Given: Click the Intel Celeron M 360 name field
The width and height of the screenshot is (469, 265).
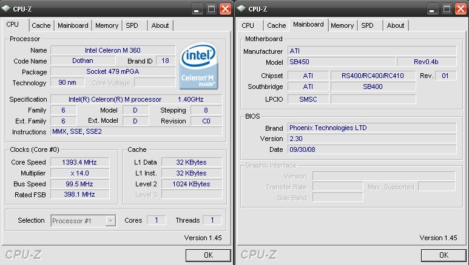Looking at the screenshot, I should click(112, 50).
